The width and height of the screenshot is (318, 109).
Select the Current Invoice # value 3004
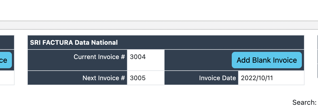point(138,57)
